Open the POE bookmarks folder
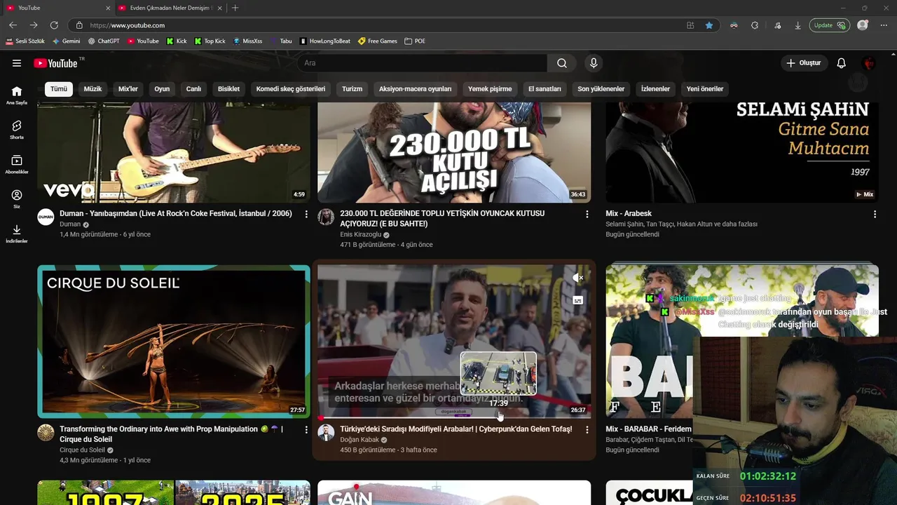 coord(415,41)
